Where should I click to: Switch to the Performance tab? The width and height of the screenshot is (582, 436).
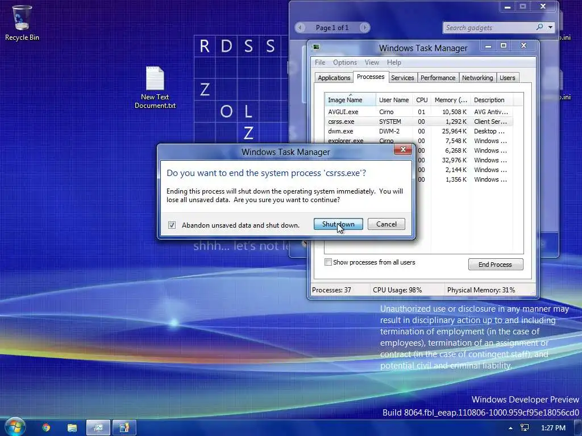pos(438,77)
